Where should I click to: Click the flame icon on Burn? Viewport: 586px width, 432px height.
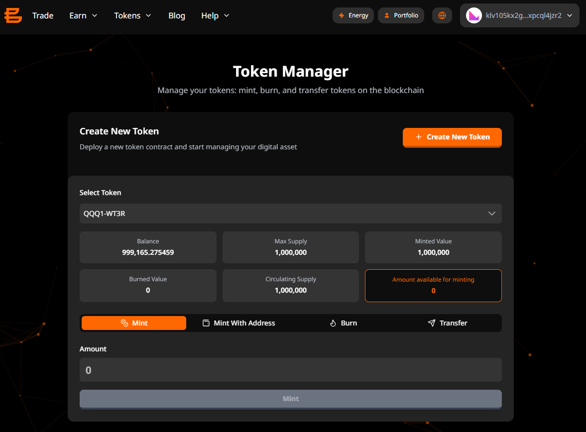click(333, 323)
